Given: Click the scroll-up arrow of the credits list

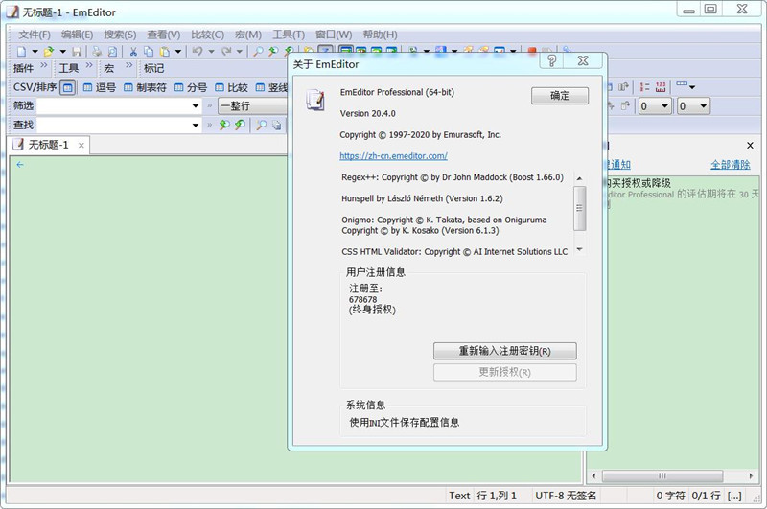Looking at the screenshot, I should tap(579, 178).
